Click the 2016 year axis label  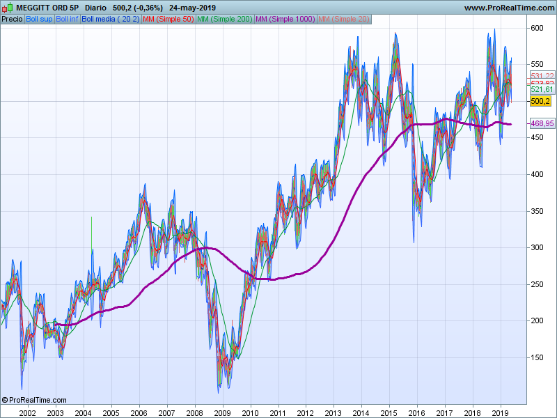tap(416, 413)
